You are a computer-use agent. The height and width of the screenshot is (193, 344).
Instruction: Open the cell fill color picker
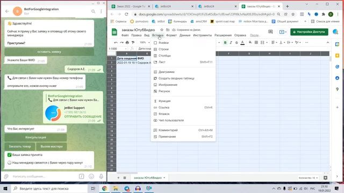click(250, 42)
